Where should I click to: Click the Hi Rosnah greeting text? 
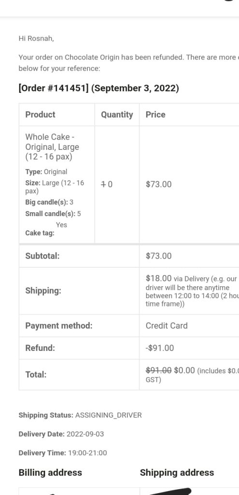pyautogui.click(x=36, y=39)
